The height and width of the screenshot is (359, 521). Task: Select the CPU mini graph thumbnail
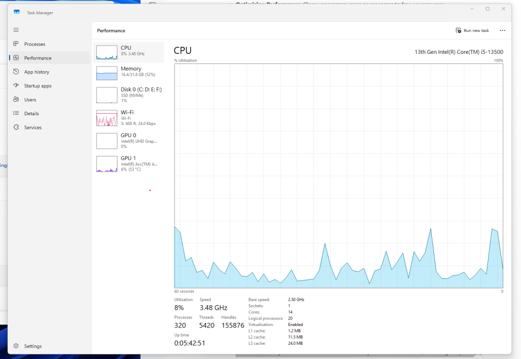click(x=107, y=52)
